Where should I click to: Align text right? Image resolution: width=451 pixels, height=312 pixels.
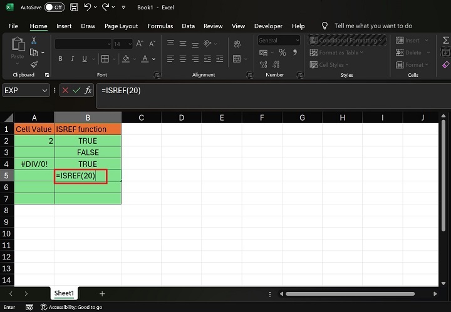pyautogui.click(x=195, y=59)
